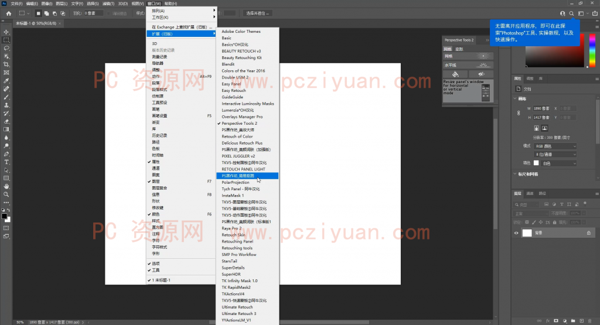Toggle the checked 颜色 F6 entry
Screen dimensions: 600x325
[x=180, y=214]
